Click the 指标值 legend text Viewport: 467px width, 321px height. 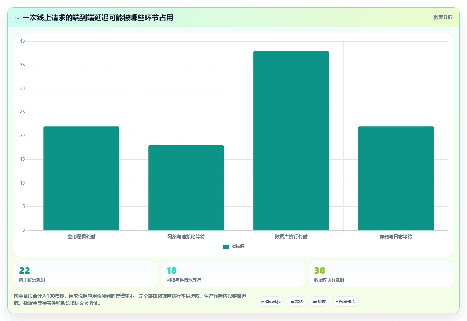click(x=238, y=246)
